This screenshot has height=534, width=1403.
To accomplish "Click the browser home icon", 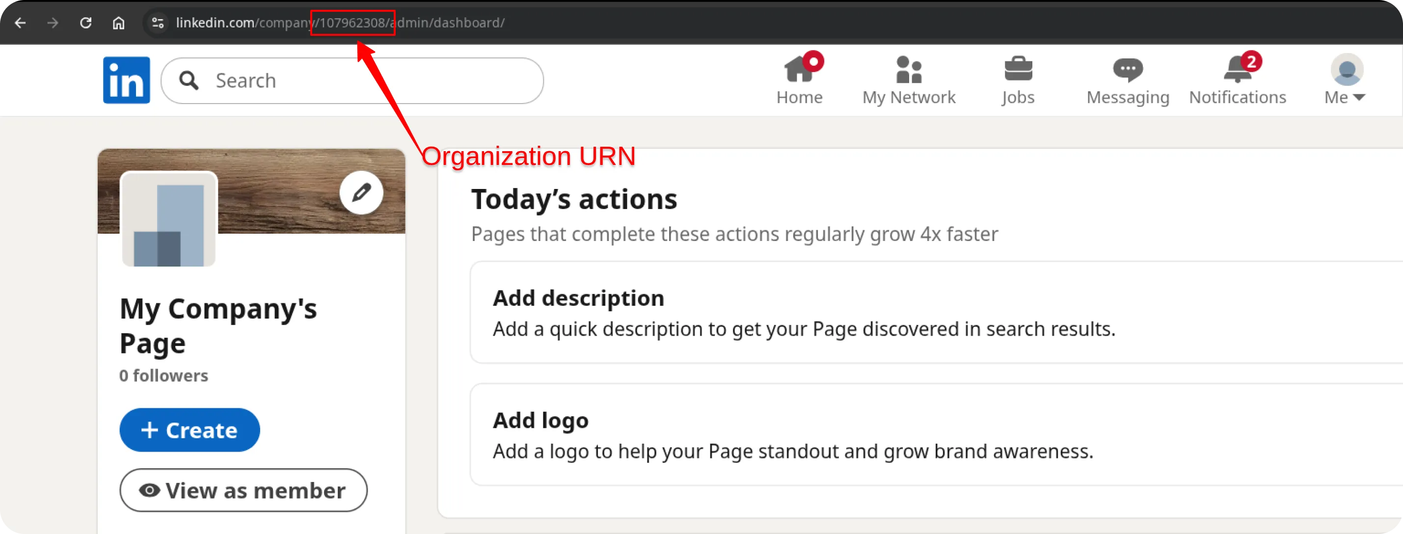I will pos(118,23).
